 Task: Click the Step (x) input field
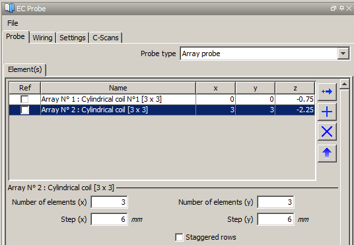point(109,219)
